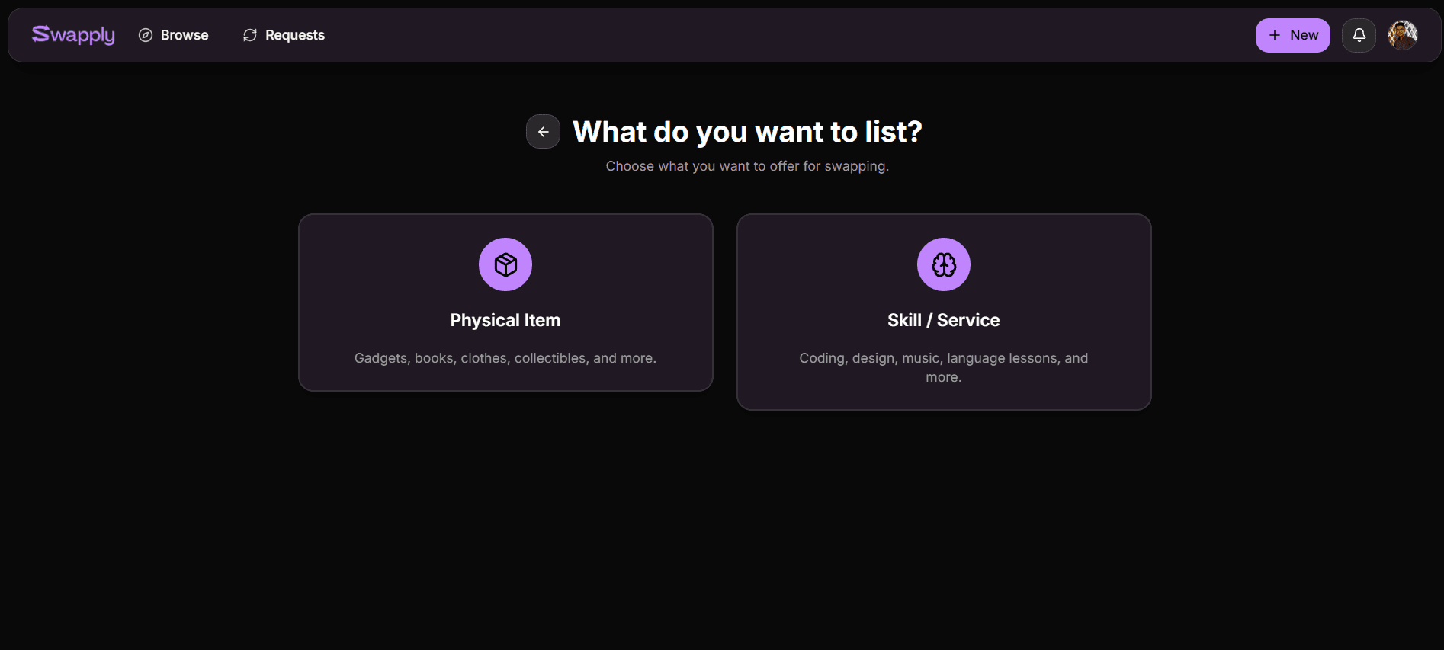Click the package box icon
1444x650 pixels.
(x=505, y=264)
